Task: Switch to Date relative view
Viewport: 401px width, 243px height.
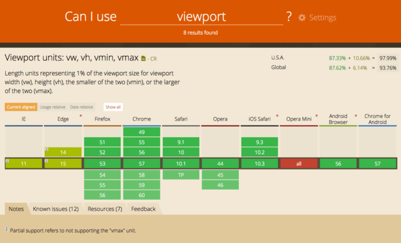Action: pyautogui.click(x=81, y=107)
